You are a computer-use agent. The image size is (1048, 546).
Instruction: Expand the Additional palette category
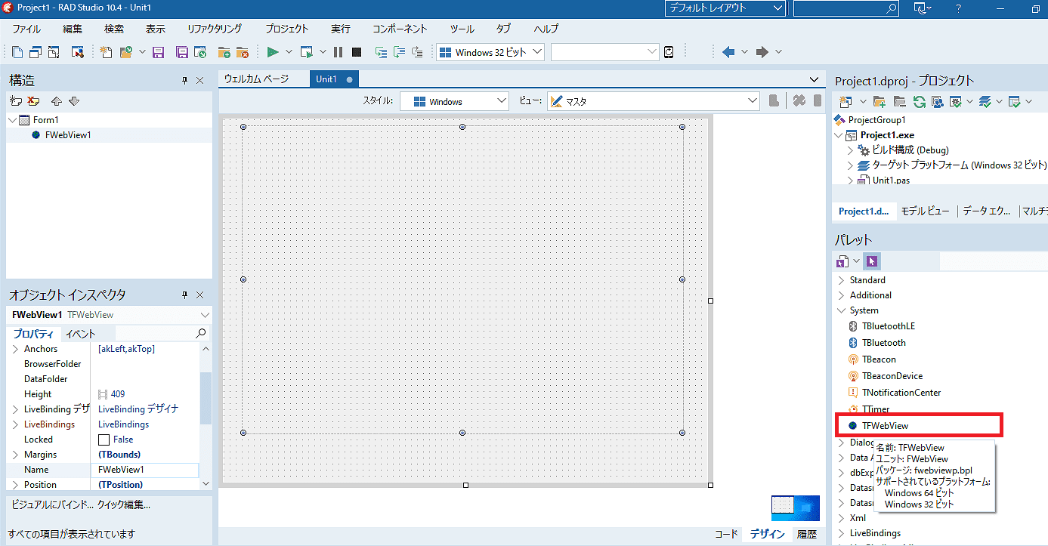pos(841,295)
